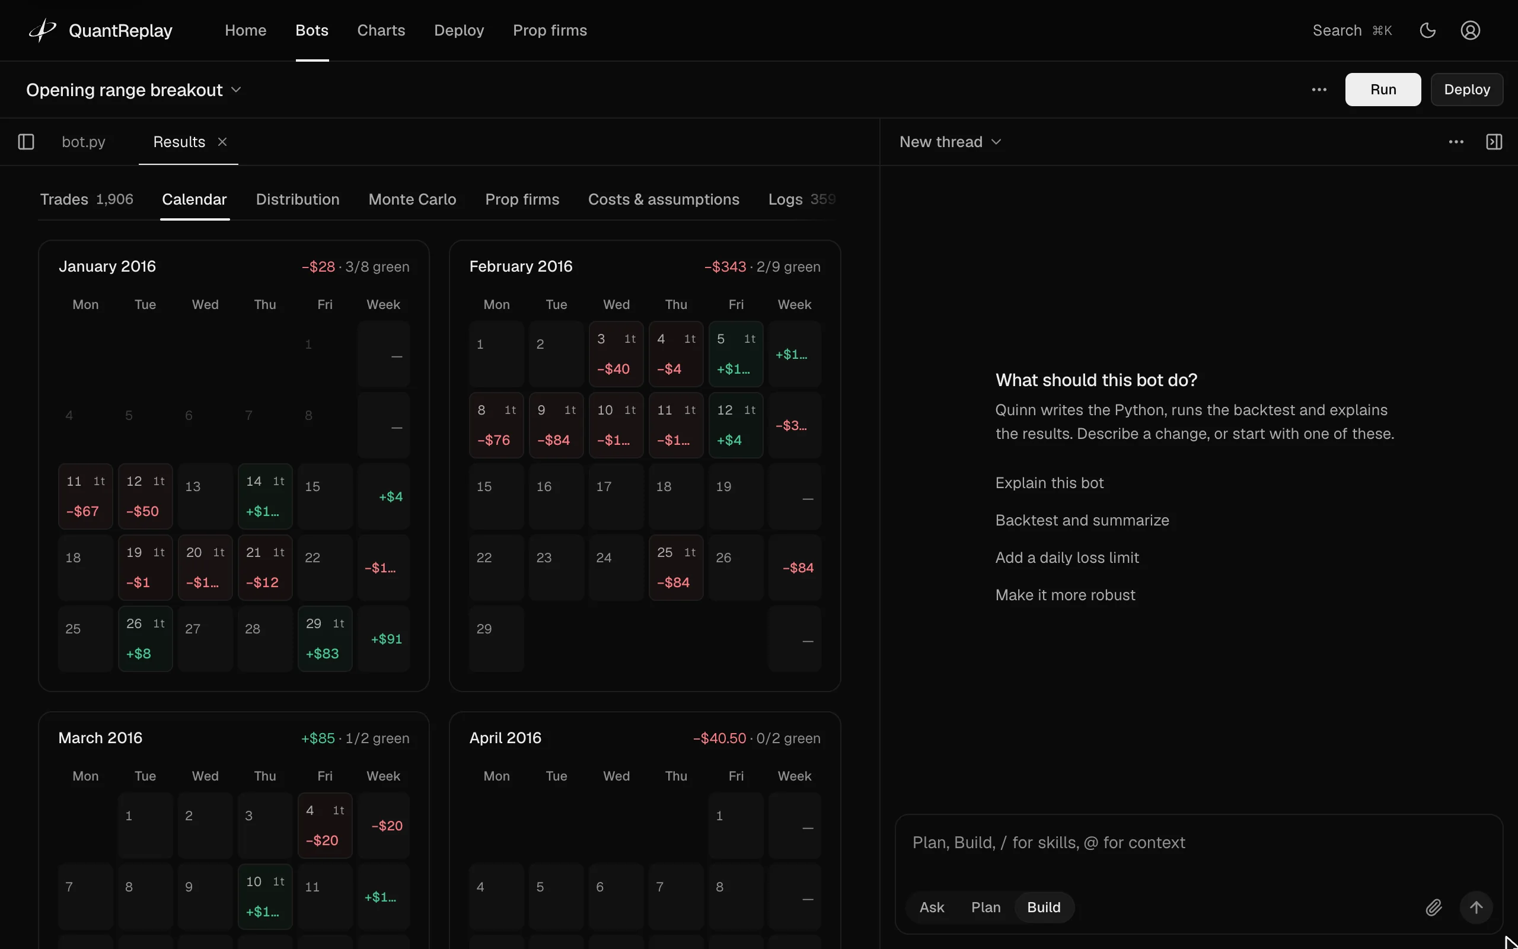1518x949 pixels.
Task: Choose Make it more robust suggestion
Action: click(x=1065, y=595)
